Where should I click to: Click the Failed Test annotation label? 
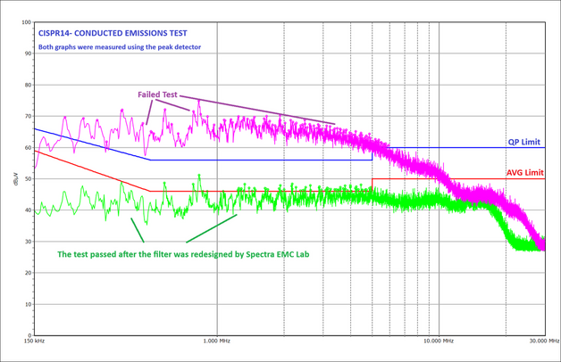(158, 94)
